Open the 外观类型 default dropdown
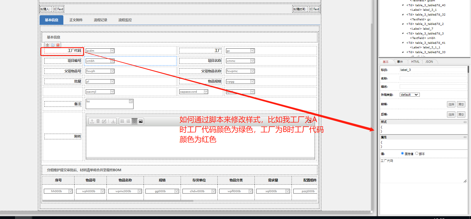471x219 pixels. pyautogui.click(x=410, y=95)
